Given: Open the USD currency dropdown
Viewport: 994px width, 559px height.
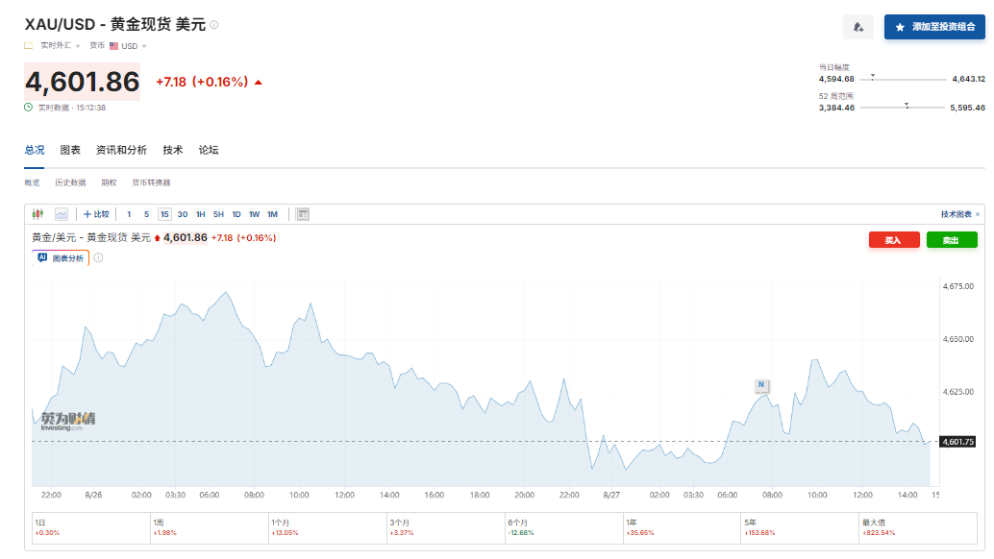Looking at the screenshot, I should click(x=128, y=45).
